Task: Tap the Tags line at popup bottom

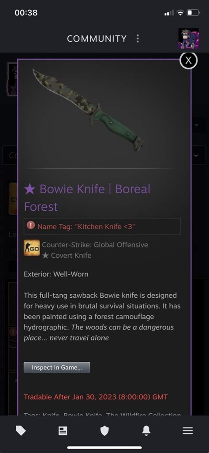Action: (x=102, y=414)
